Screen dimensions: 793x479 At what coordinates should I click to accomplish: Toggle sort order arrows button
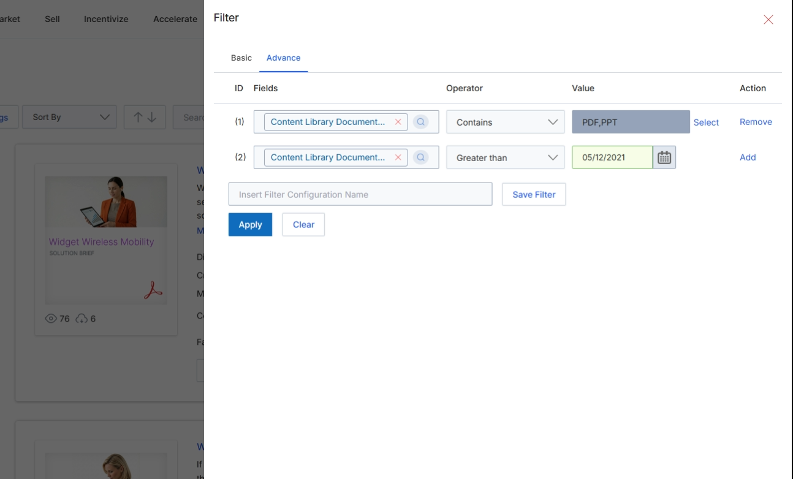[145, 117]
